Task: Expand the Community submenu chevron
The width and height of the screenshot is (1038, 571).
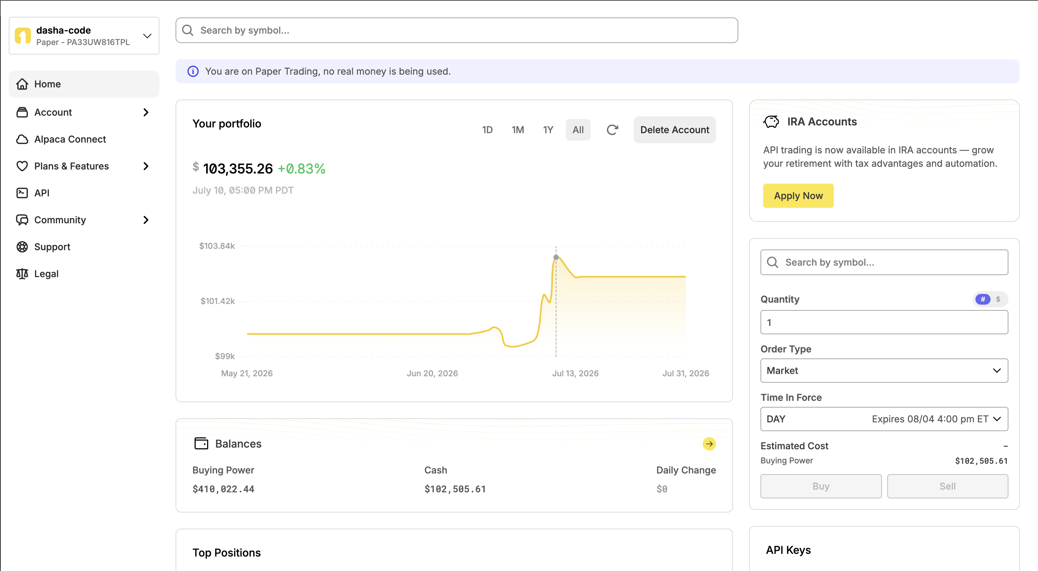Action: click(x=146, y=220)
